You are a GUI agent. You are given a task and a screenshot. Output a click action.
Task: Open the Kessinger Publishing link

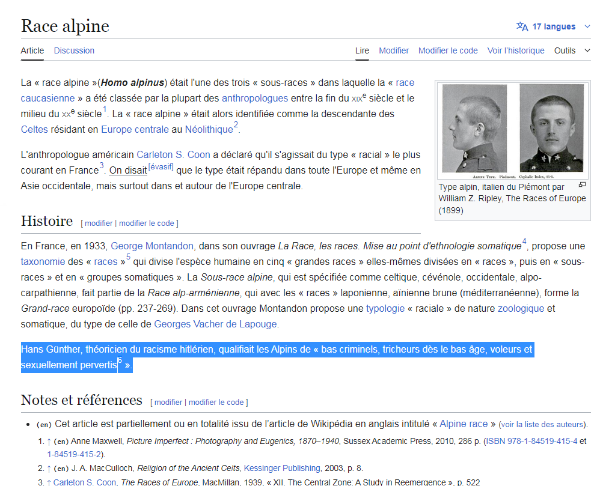(282, 468)
